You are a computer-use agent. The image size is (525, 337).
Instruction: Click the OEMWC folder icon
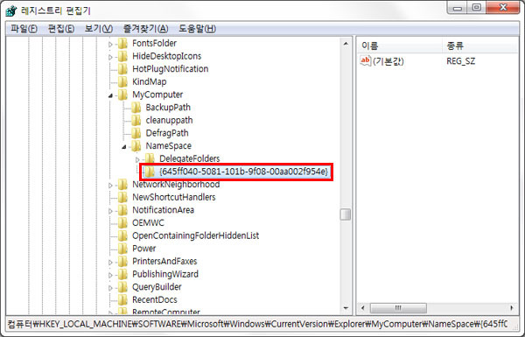(122, 222)
